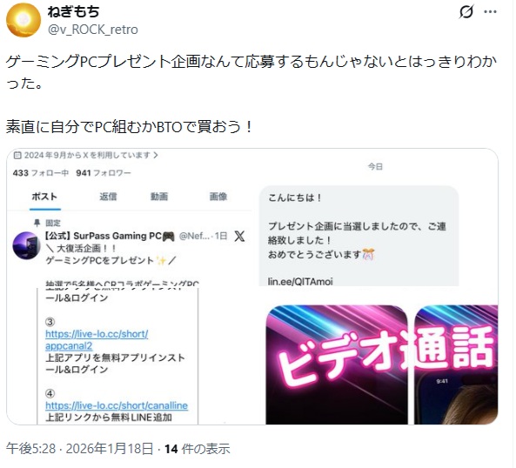The height and width of the screenshot is (468, 516).
Task: Open the three-dot more options menu
Action: (491, 12)
